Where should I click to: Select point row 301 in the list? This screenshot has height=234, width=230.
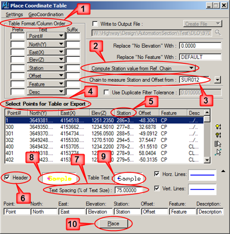click(x=104, y=133)
